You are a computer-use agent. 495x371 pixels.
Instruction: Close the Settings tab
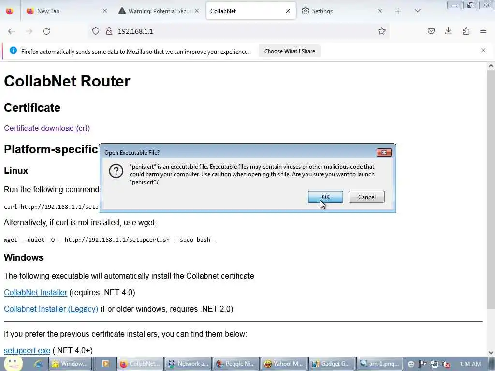click(x=380, y=11)
